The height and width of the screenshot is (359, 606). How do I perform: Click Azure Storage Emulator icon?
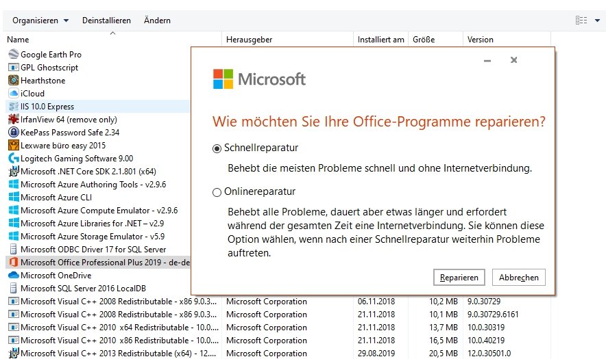tap(14, 236)
